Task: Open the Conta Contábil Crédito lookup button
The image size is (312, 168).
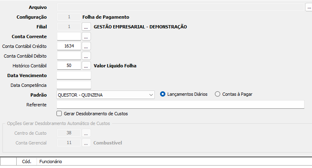Action: (x=86, y=46)
